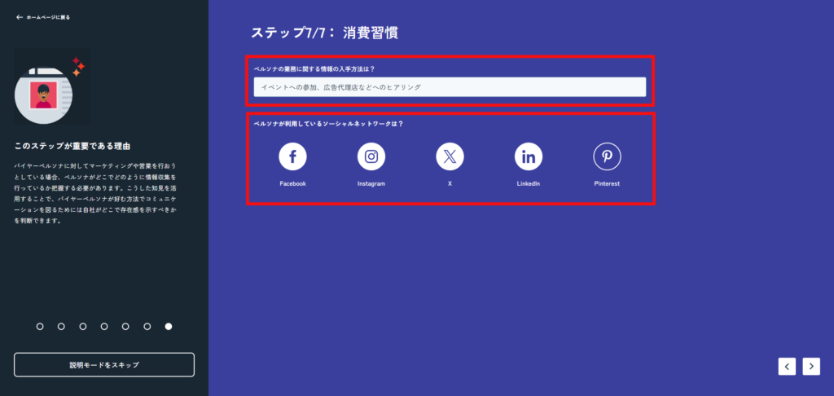Click the Pinterest text label

point(607,183)
